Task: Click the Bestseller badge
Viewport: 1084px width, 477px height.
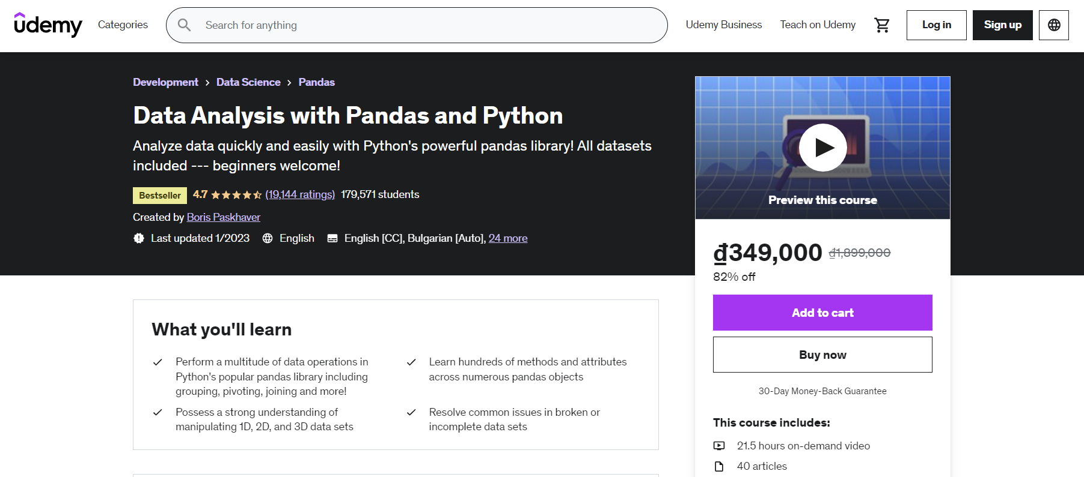Action: (160, 196)
